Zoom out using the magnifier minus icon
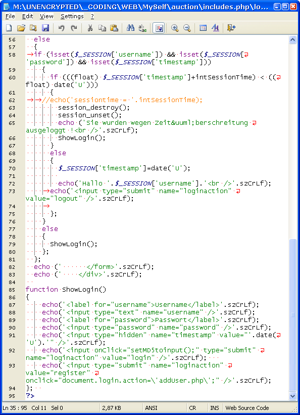300x415 pixels. click(187, 28)
